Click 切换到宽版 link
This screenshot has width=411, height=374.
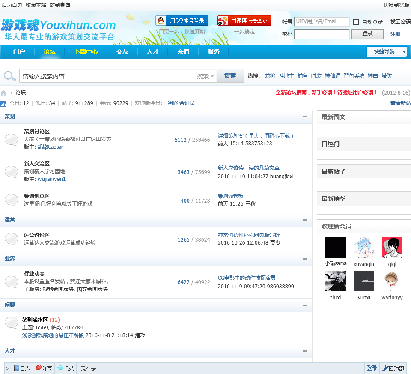click(x=396, y=5)
